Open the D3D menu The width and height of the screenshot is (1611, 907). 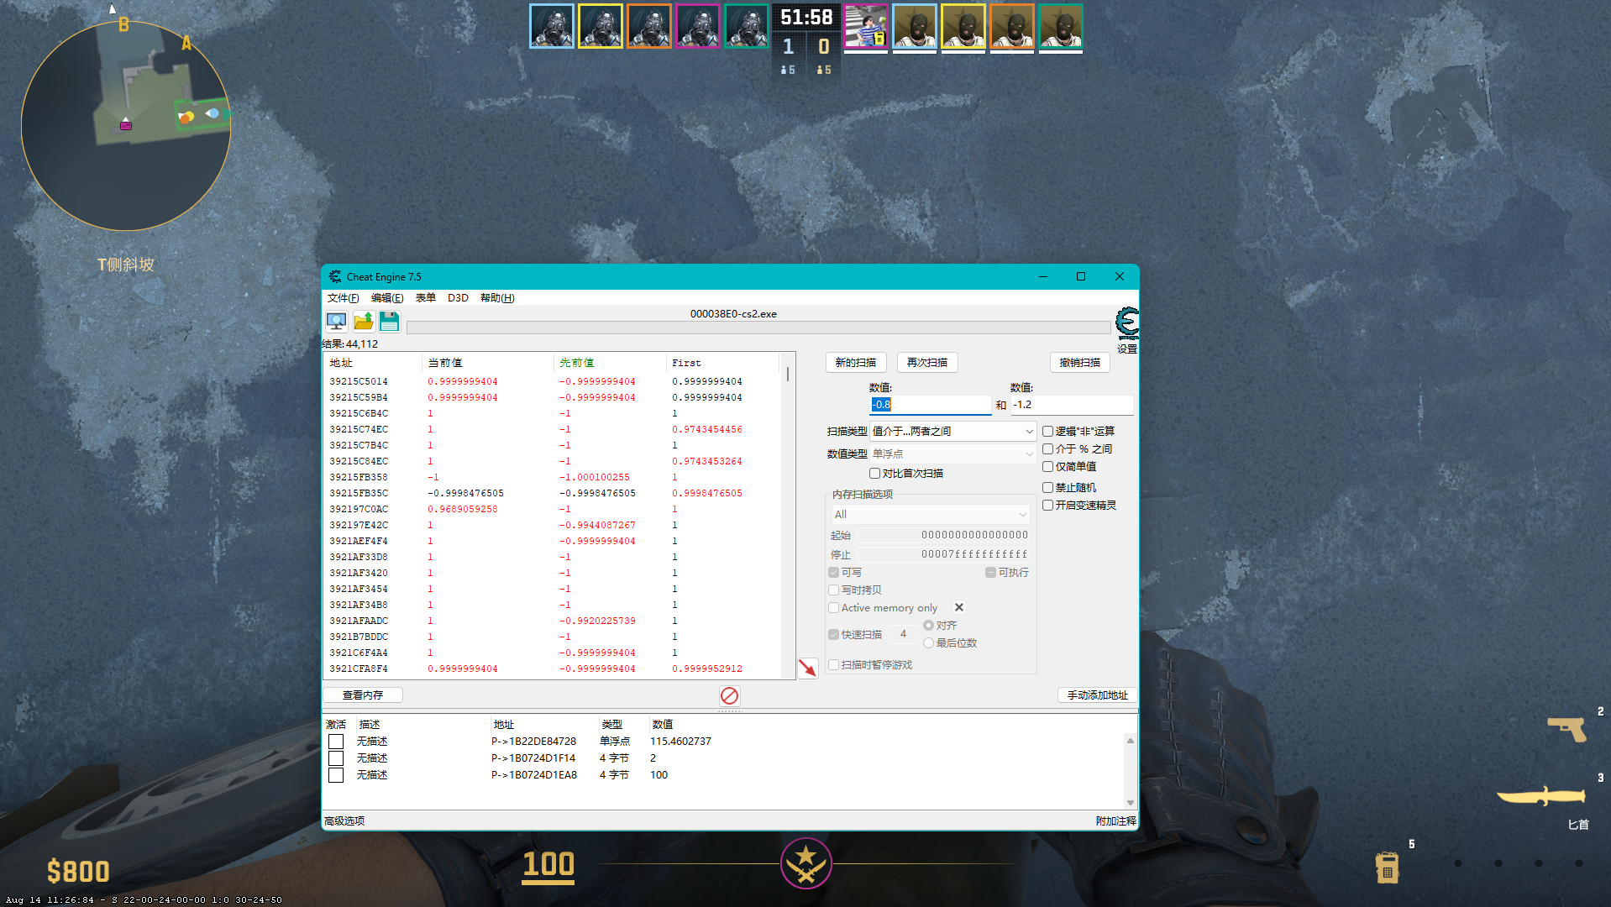tap(458, 297)
